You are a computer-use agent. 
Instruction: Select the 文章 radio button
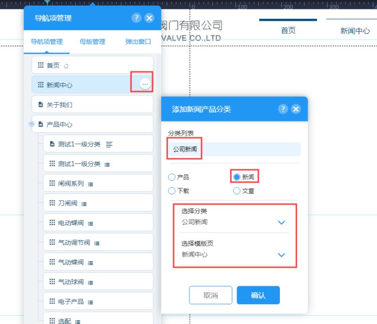[x=237, y=191]
